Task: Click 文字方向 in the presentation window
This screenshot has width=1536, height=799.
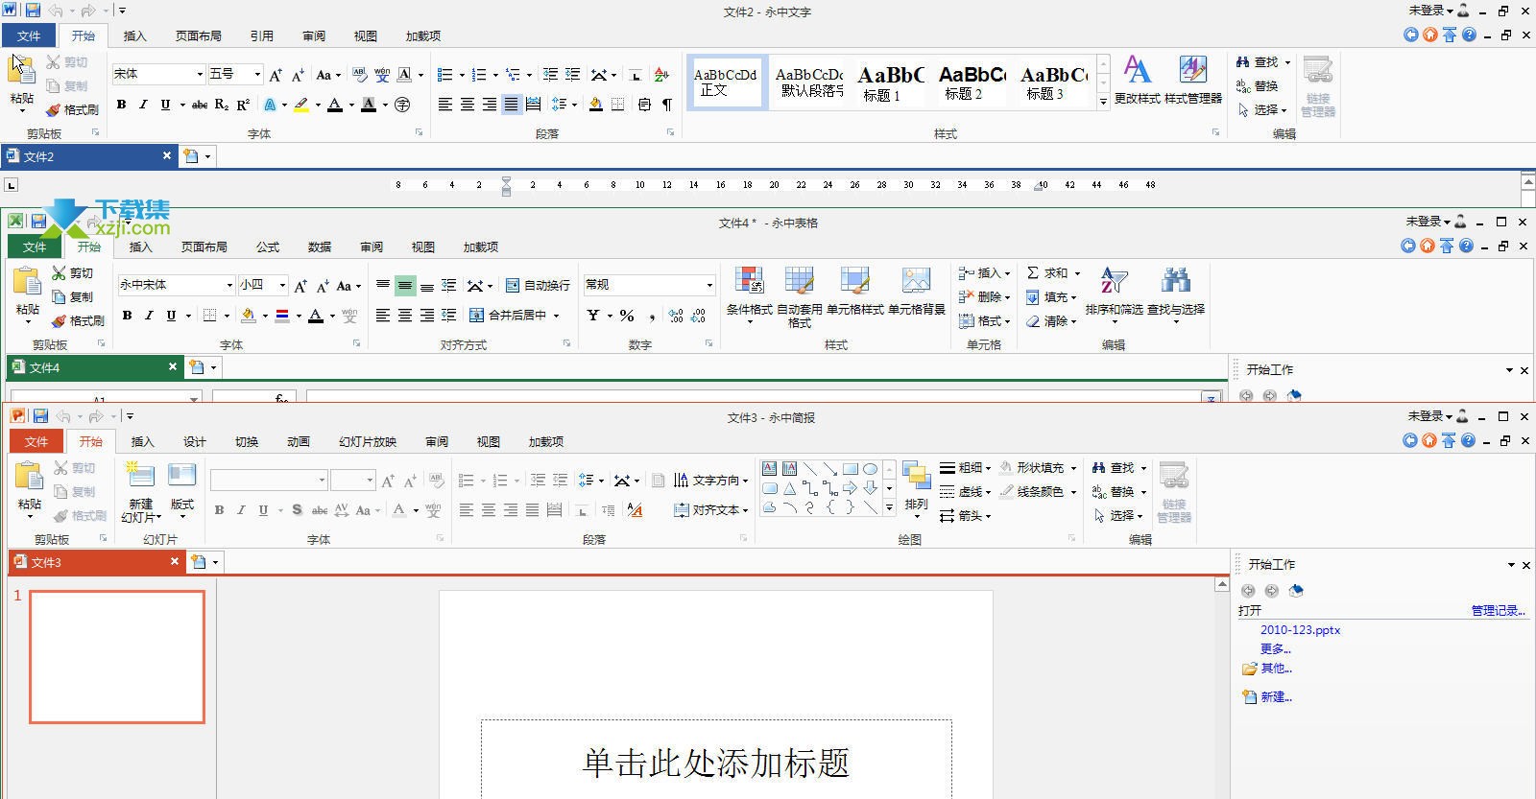Action: 711,481
